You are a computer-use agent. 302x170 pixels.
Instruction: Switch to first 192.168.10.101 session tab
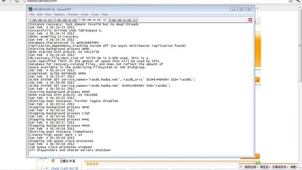point(41,20)
